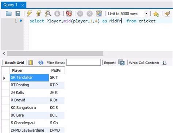
Task: Select SR Tendulkar cell
Action: pos(29,78)
